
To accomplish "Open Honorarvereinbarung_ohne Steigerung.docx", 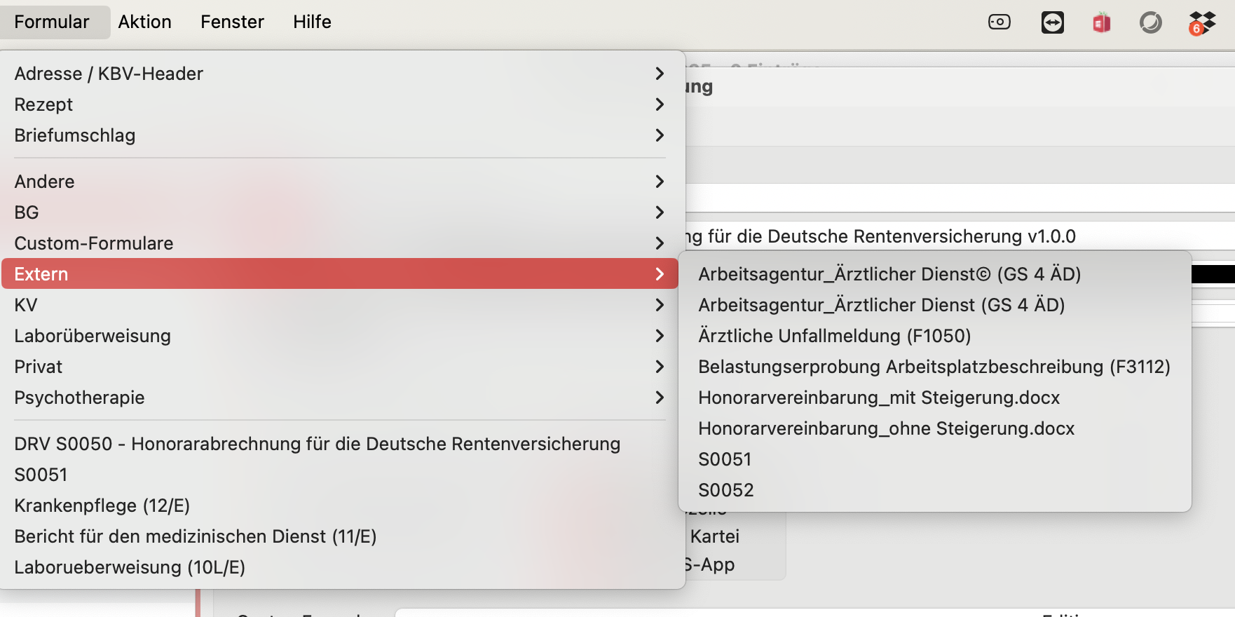I will coord(935,428).
